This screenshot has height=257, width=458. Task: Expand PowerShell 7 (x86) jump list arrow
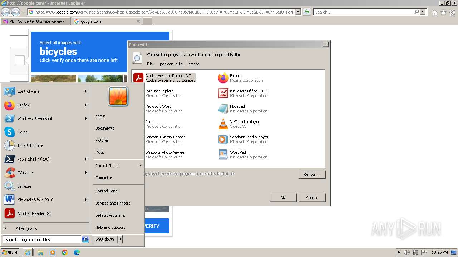point(86,159)
